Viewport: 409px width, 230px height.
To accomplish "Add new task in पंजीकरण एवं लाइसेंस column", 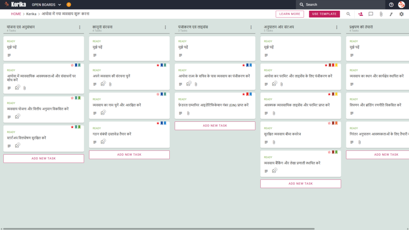I will pyautogui.click(x=215, y=126).
